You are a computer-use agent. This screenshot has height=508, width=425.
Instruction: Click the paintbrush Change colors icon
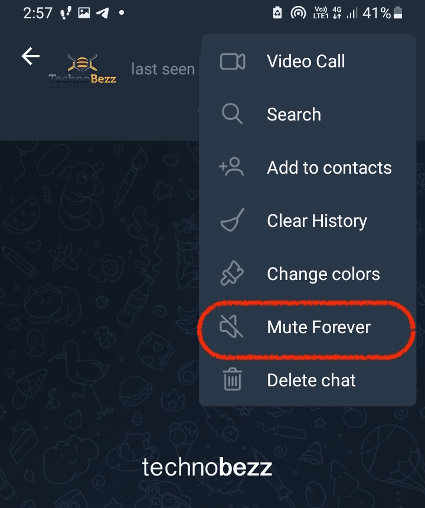click(232, 273)
